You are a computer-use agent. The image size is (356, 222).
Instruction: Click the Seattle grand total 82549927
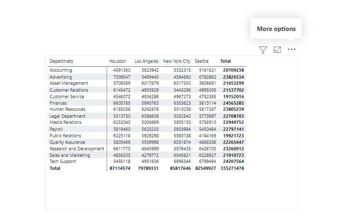click(206, 168)
